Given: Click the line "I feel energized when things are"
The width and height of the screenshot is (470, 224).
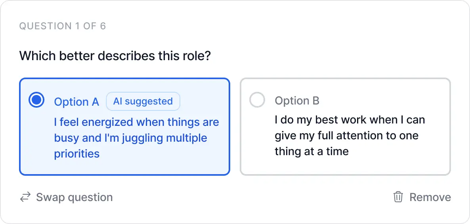Looking at the screenshot, I should point(136,122).
